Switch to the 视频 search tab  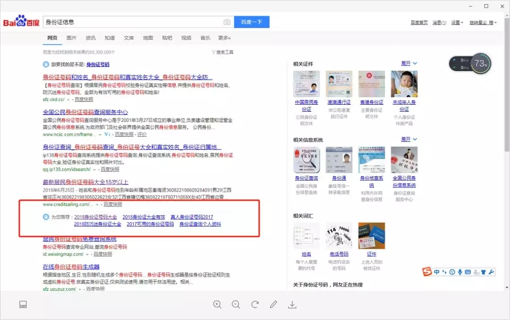[186, 38]
